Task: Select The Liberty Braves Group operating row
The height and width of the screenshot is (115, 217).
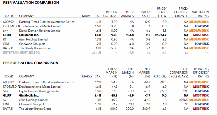Action: click(106, 109)
